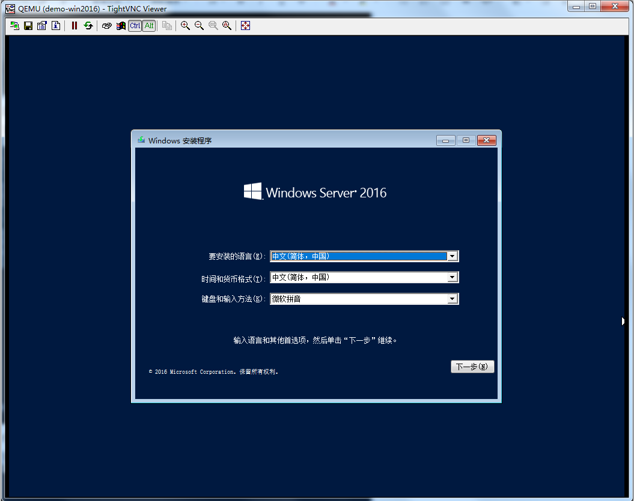Pause the remote session with the red pause icon
Image resolution: width=634 pixels, height=501 pixels.
(75, 26)
